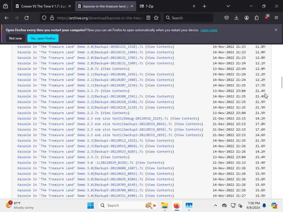The width and height of the screenshot is (283, 212).
Task: Open the weather widget 87°F
Action: coord(20,205)
